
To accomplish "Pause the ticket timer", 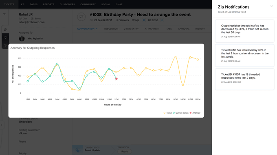I will pyautogui.click(x=144, y=20).
